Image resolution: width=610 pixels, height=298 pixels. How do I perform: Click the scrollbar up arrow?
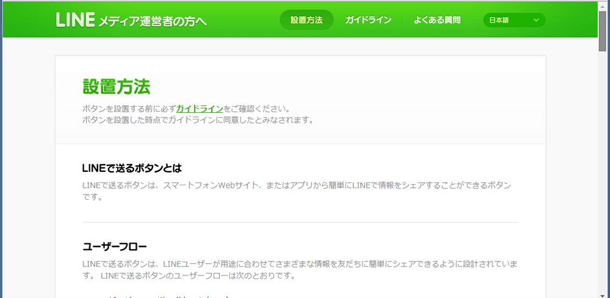coord(603,5)
